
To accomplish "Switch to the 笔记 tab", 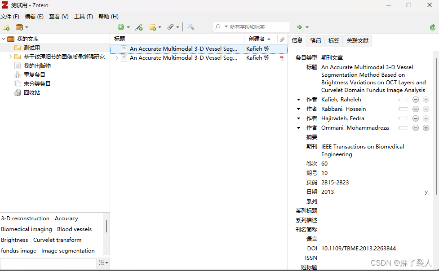I will [x=315, y=41].
